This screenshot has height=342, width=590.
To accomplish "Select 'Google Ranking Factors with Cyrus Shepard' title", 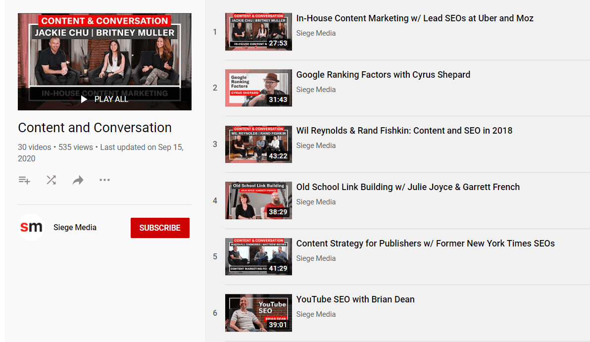I will [383, 75].
